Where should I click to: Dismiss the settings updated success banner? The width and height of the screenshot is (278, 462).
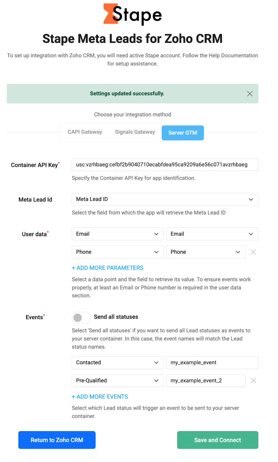[250, 94]
